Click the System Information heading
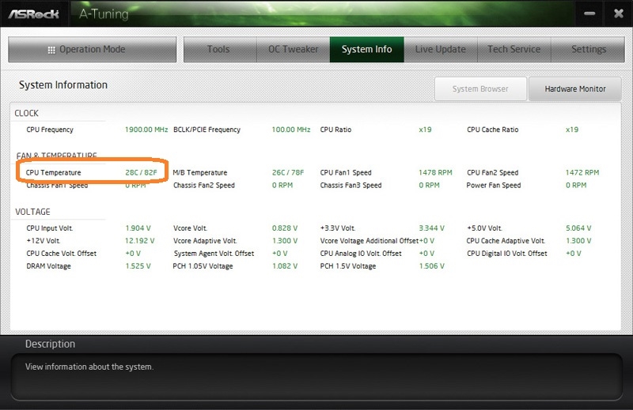The height and width of the screenshot is (410, 633). (x=63, y=85)
